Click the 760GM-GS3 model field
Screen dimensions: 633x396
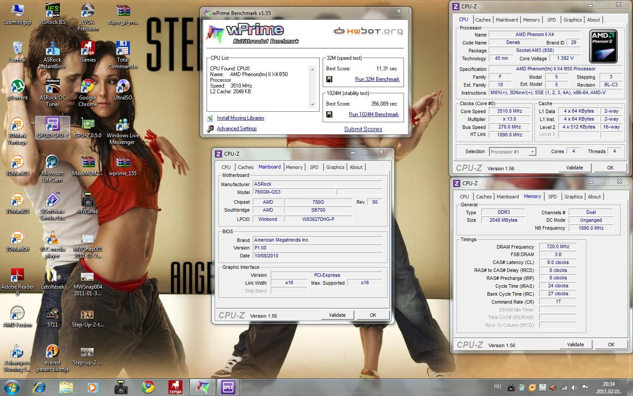click(294, 192)
